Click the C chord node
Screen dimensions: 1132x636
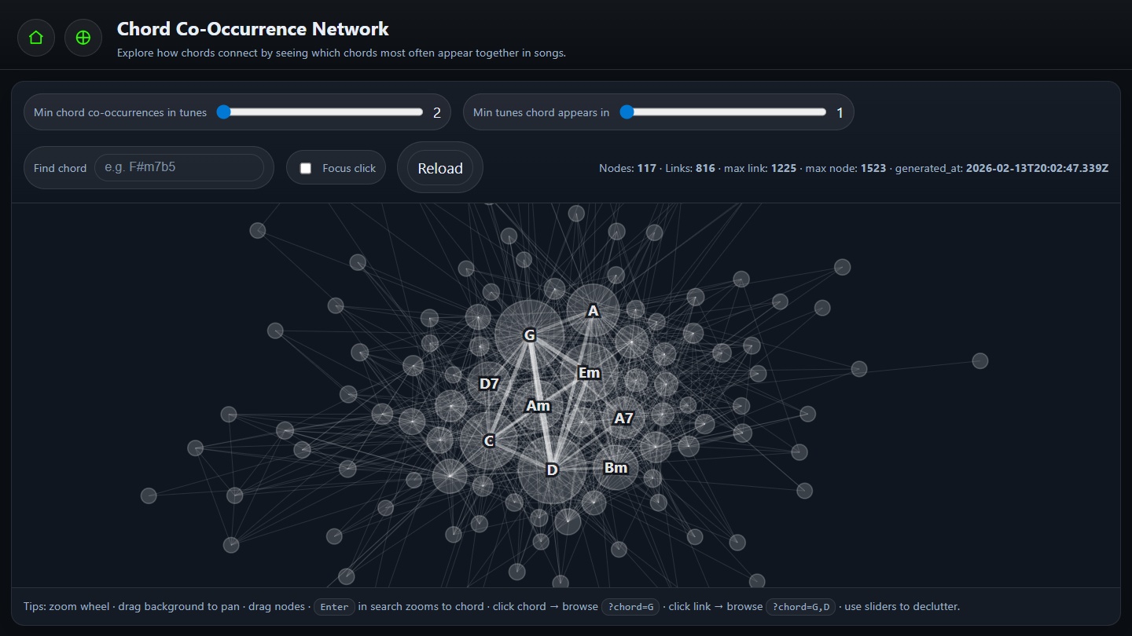coord(489,441)
